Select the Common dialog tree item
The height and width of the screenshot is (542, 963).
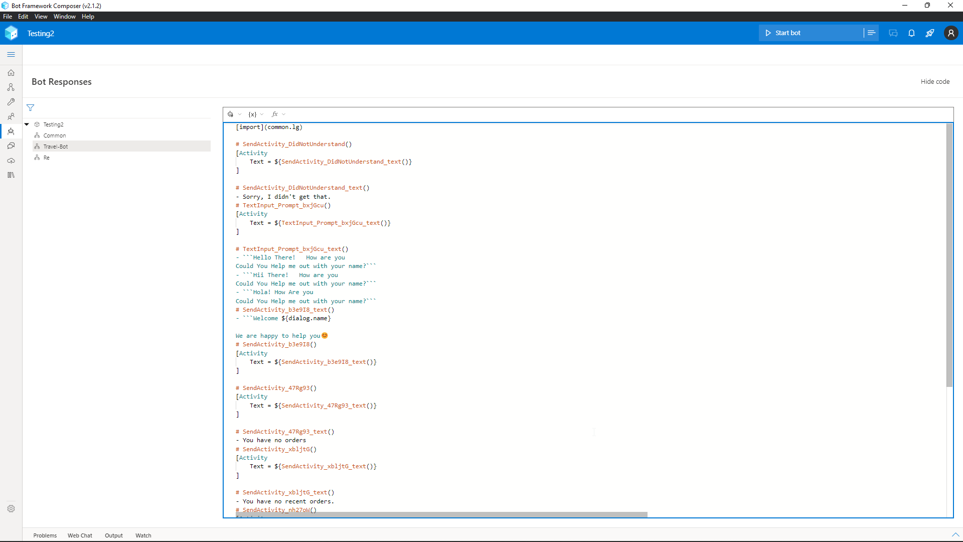coord(122,135)
